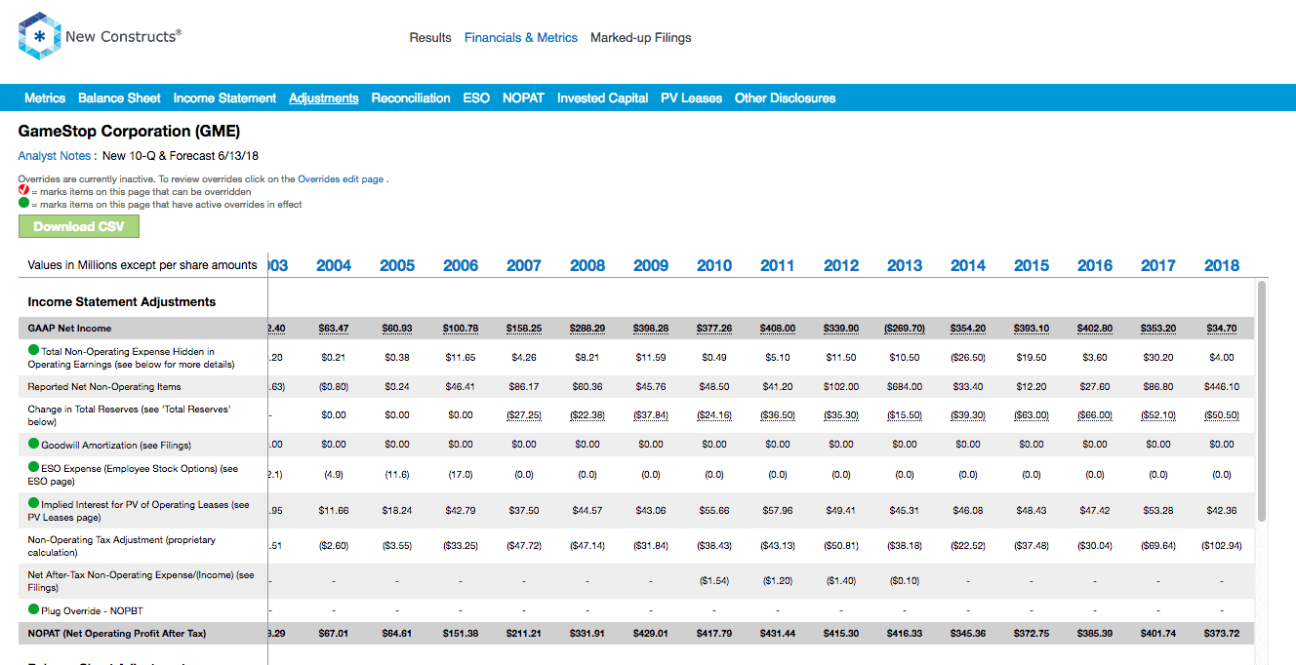Go to Financials & Metrics
Image resolution: width=1296 pixels, height=665 pixels.
coord(521,38)
